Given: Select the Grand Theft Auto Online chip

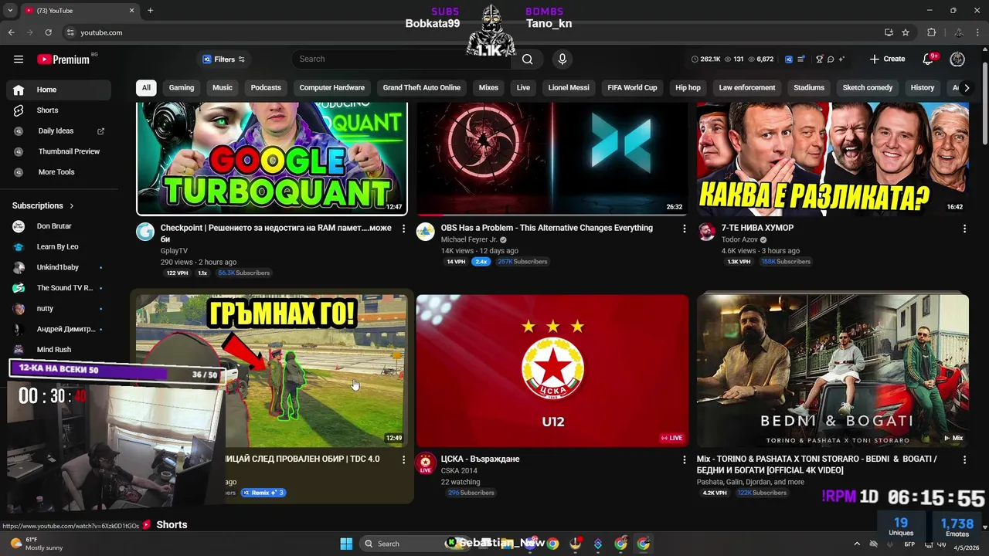Looking at the screenshot, I should pos(422,88).
